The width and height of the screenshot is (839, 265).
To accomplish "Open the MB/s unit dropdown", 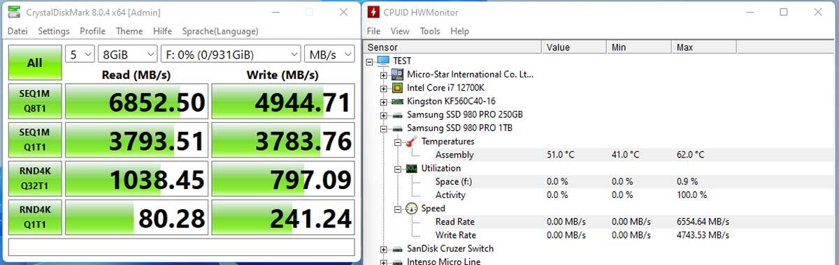I will coord(329,54).
